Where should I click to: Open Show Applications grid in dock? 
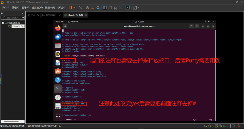[58, 116]
